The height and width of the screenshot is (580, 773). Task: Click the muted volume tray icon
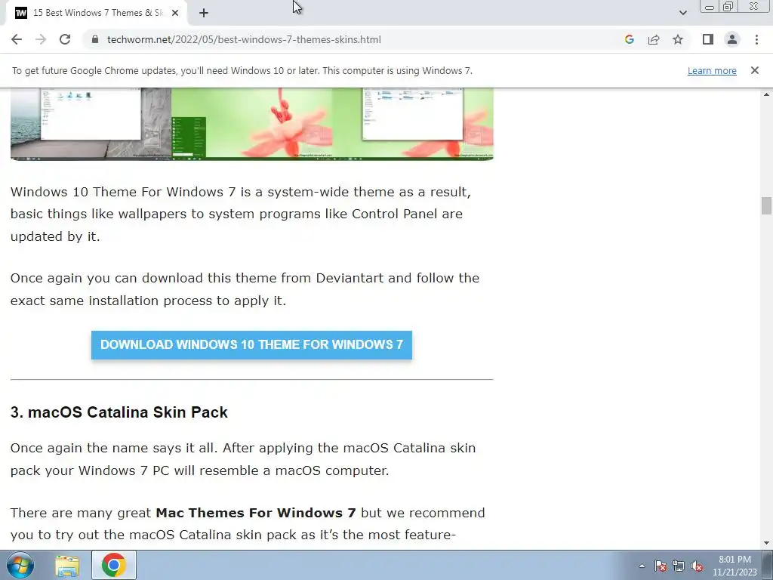tap(697, 566)
